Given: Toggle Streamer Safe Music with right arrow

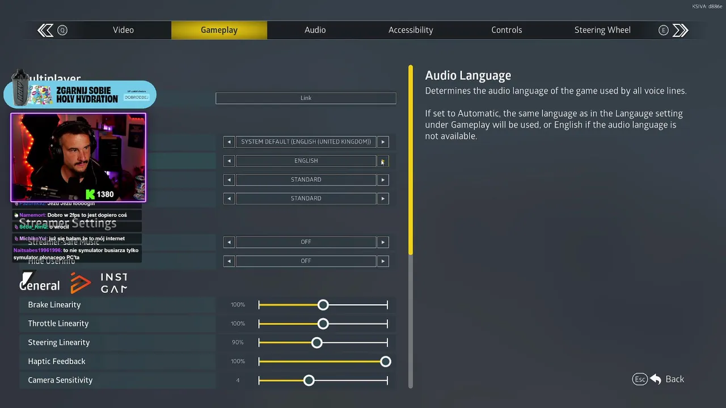Looking at the screenshot, I should tap(383, 242).
